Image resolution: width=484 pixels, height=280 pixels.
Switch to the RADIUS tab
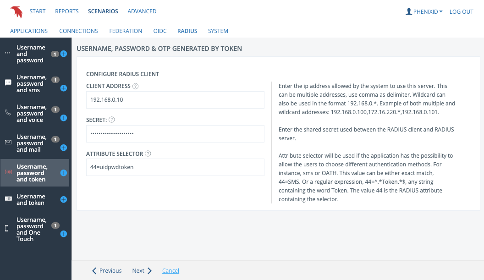point(187,31)
